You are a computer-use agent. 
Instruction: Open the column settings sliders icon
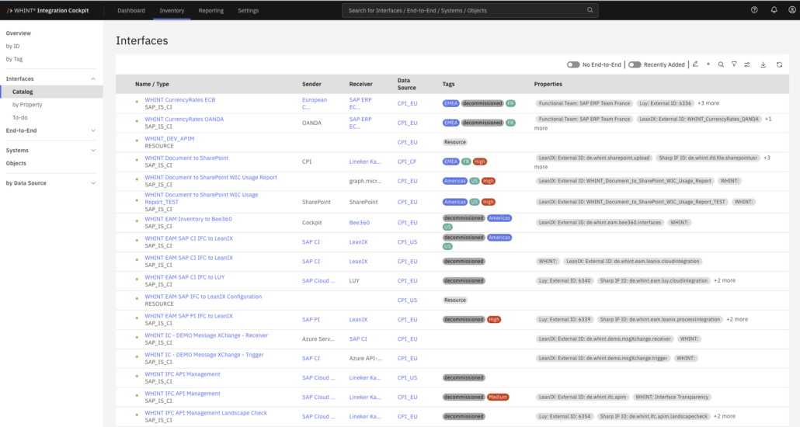pos(747,64)
